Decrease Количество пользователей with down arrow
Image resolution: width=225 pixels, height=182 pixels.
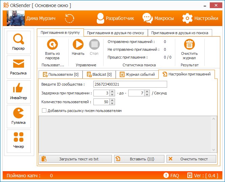112,104
